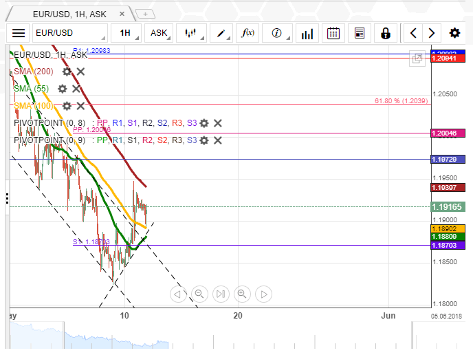Open the f(x) indicators menu
473x355 pixels.
point(248,33)
